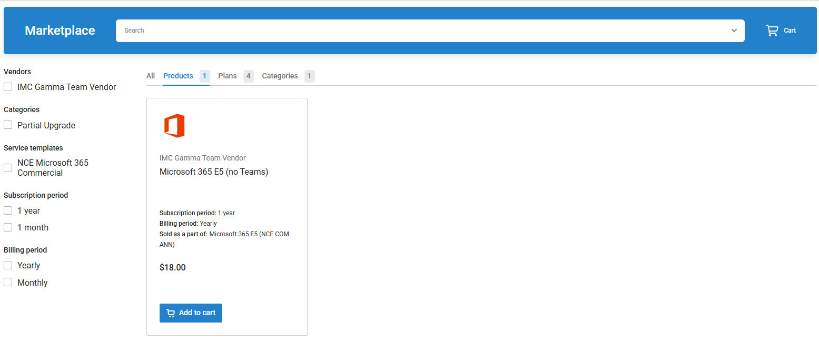Screen dimensions: 819x342
Task: Enable the Partial Upgrade category filter
Action: tap(8, 125)
